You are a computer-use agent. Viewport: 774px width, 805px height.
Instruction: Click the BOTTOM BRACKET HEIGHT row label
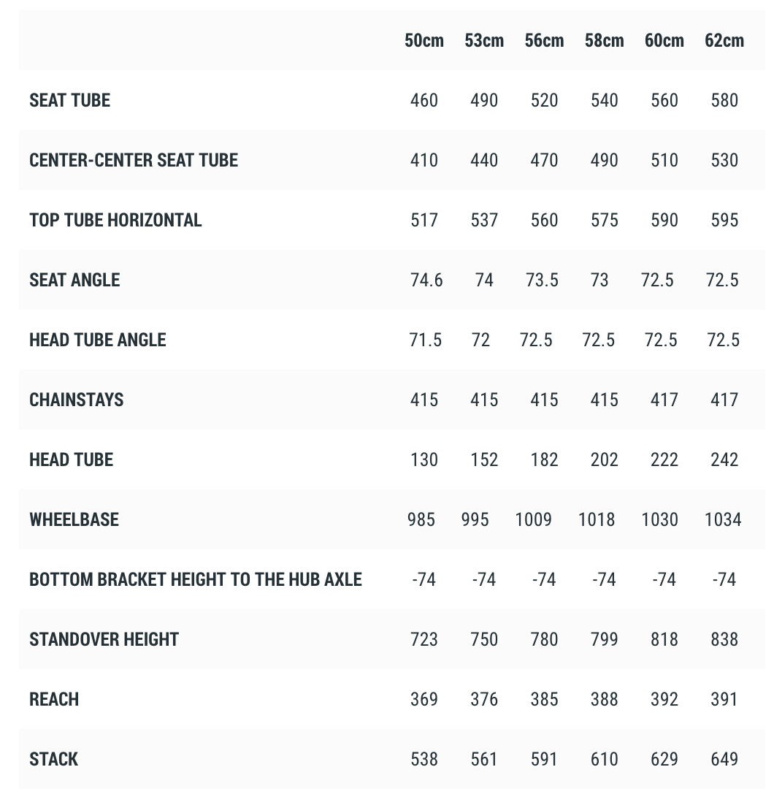[x=196, y=579]
